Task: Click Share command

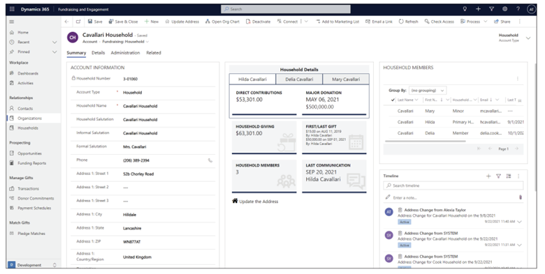Action: click(502, 22)
